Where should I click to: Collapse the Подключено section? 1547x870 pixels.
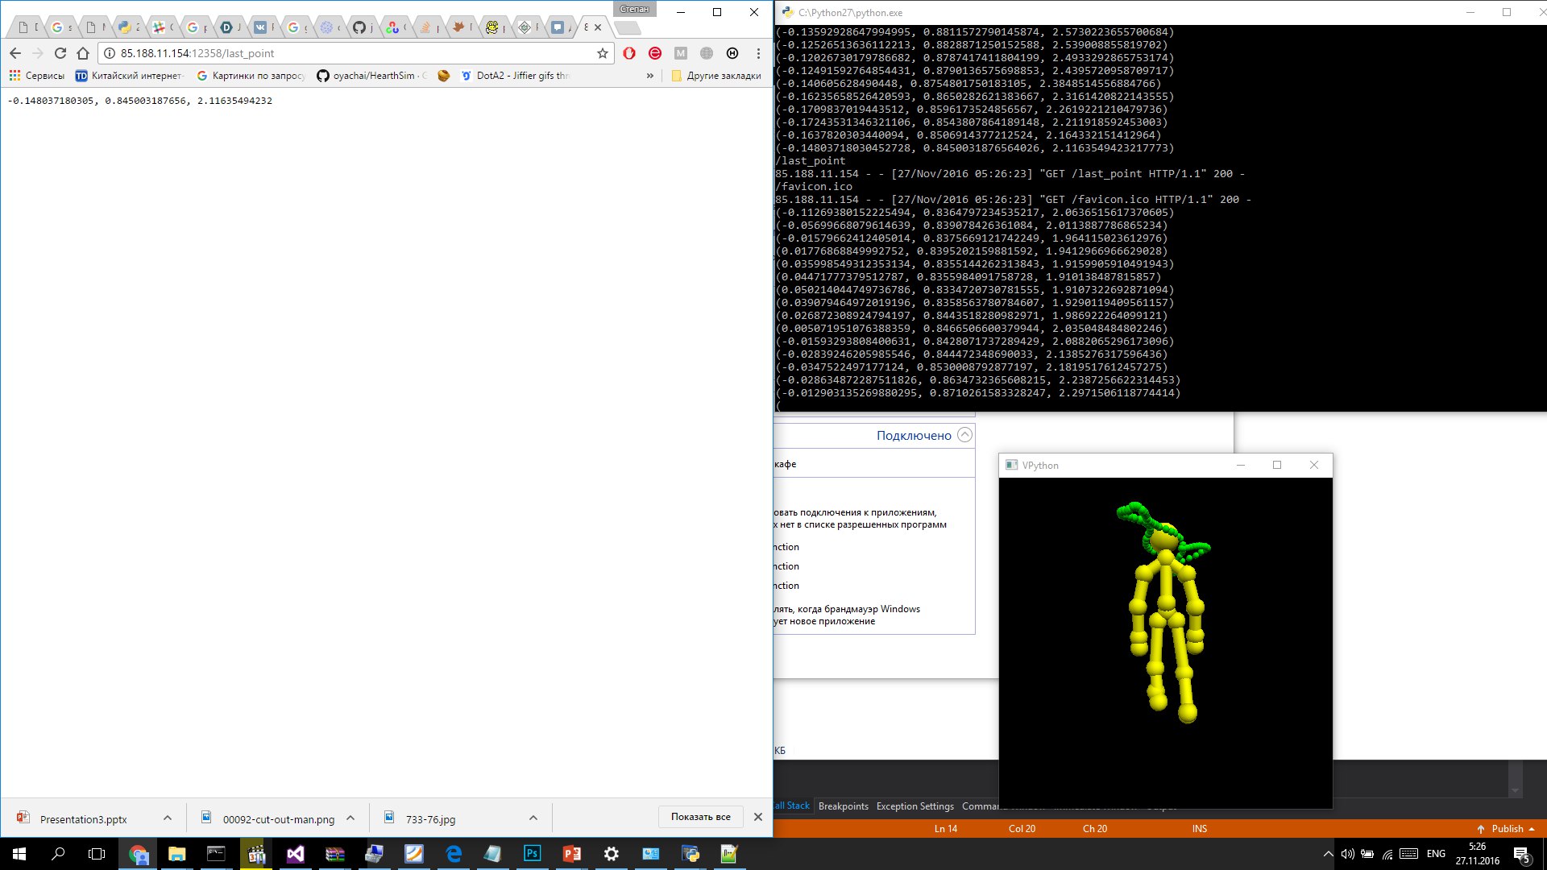click(964, 435)
